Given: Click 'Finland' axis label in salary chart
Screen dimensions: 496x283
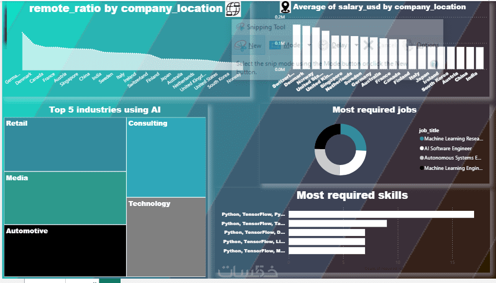Looking at the screenshot, I should click(401, 78).
